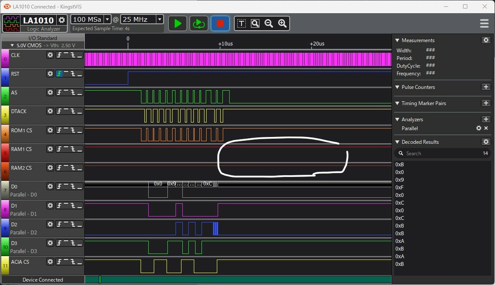This screenshot has height=285, width=495.
Task: Set high level trigger on AS channel
Action: [66, 92]
